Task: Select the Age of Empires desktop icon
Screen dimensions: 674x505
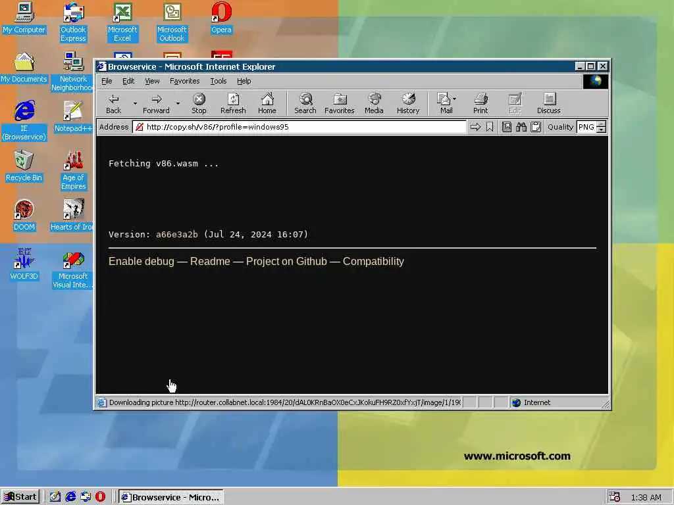Action: coord(74,170)
